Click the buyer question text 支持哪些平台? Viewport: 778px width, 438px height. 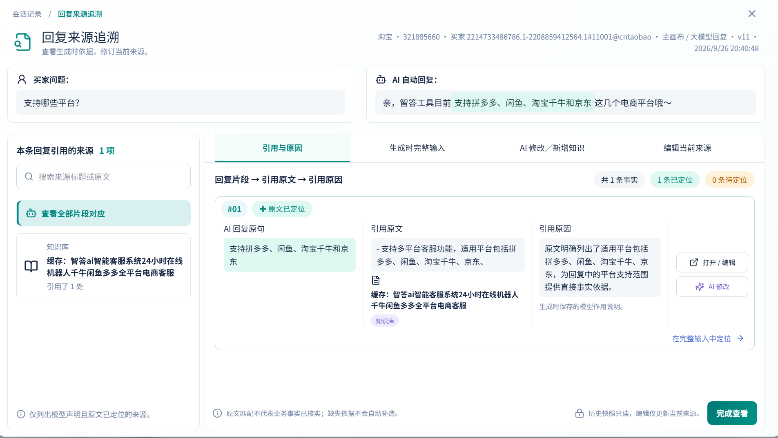pyautogui.click(x=52, y=103)
